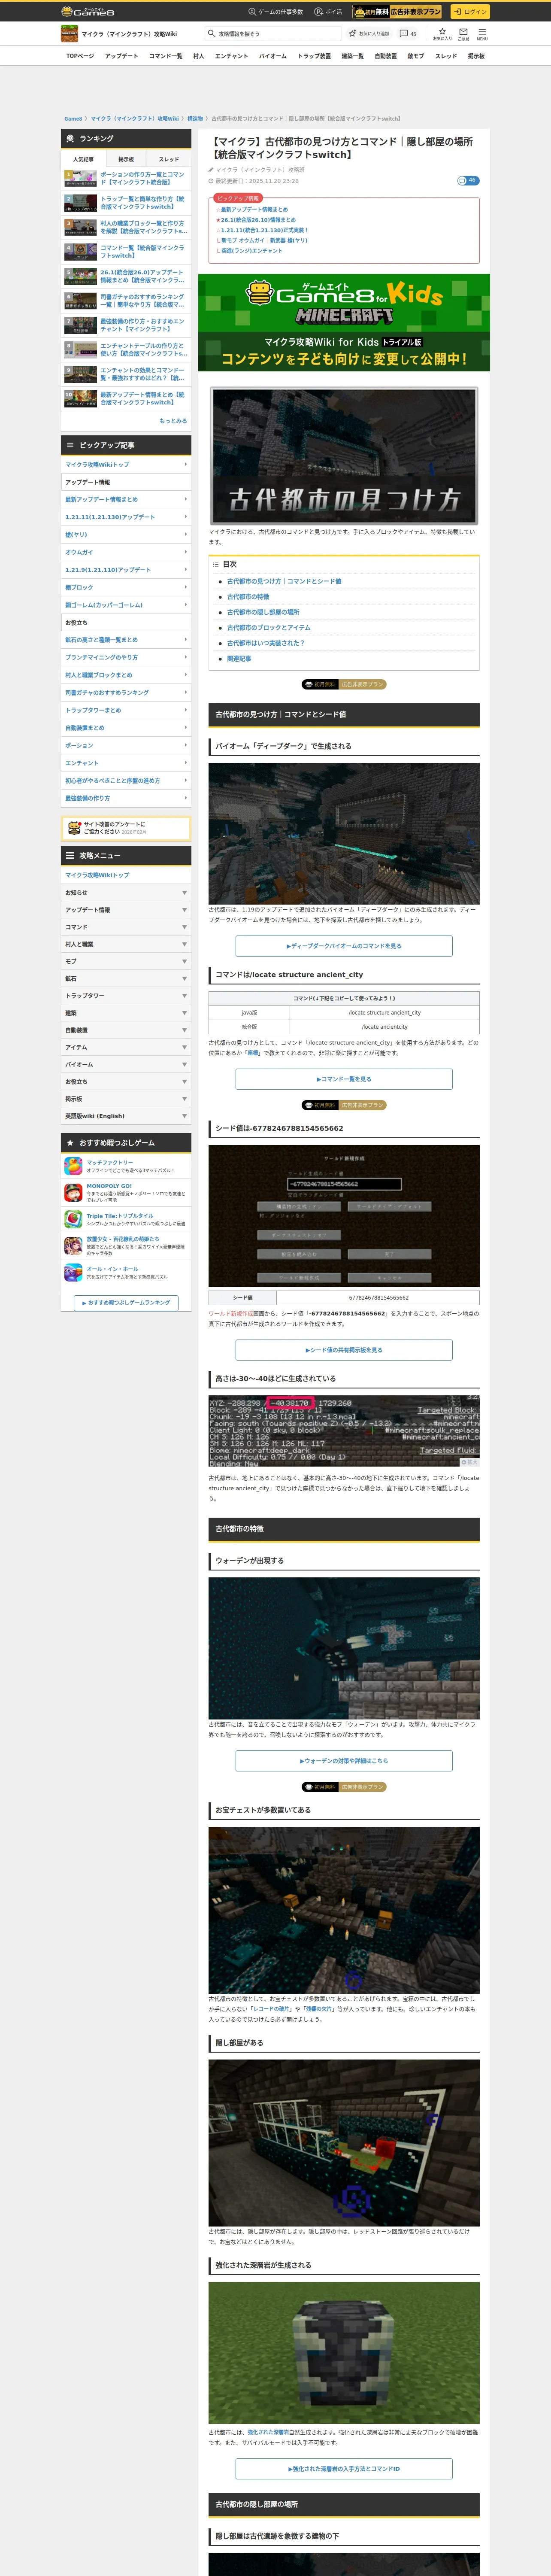Click 強化された深層岩の入手方法とコマンドID button

pyautogui.click(x=344, y=2469)
